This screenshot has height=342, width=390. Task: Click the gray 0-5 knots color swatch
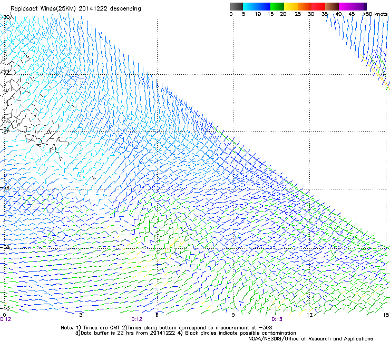click(x=236, y=6)
